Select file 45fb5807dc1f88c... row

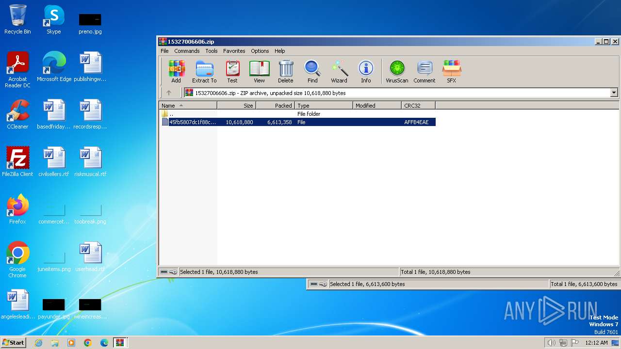(297, 122)
